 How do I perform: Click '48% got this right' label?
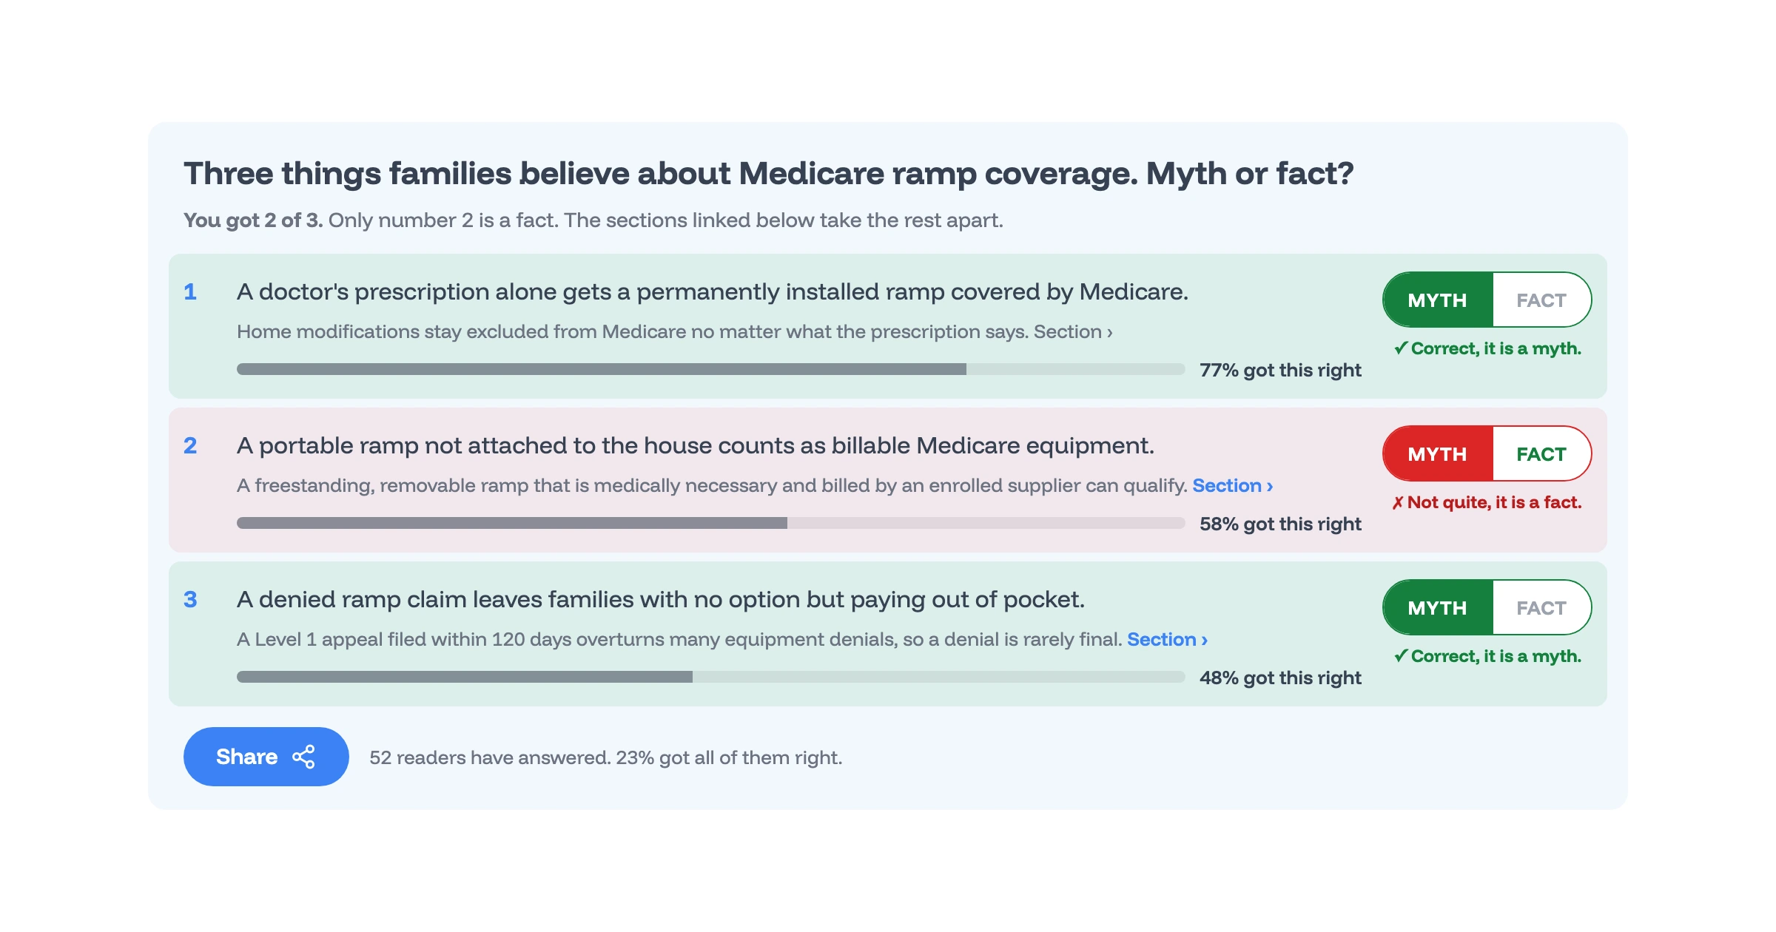click(1280, 678)
